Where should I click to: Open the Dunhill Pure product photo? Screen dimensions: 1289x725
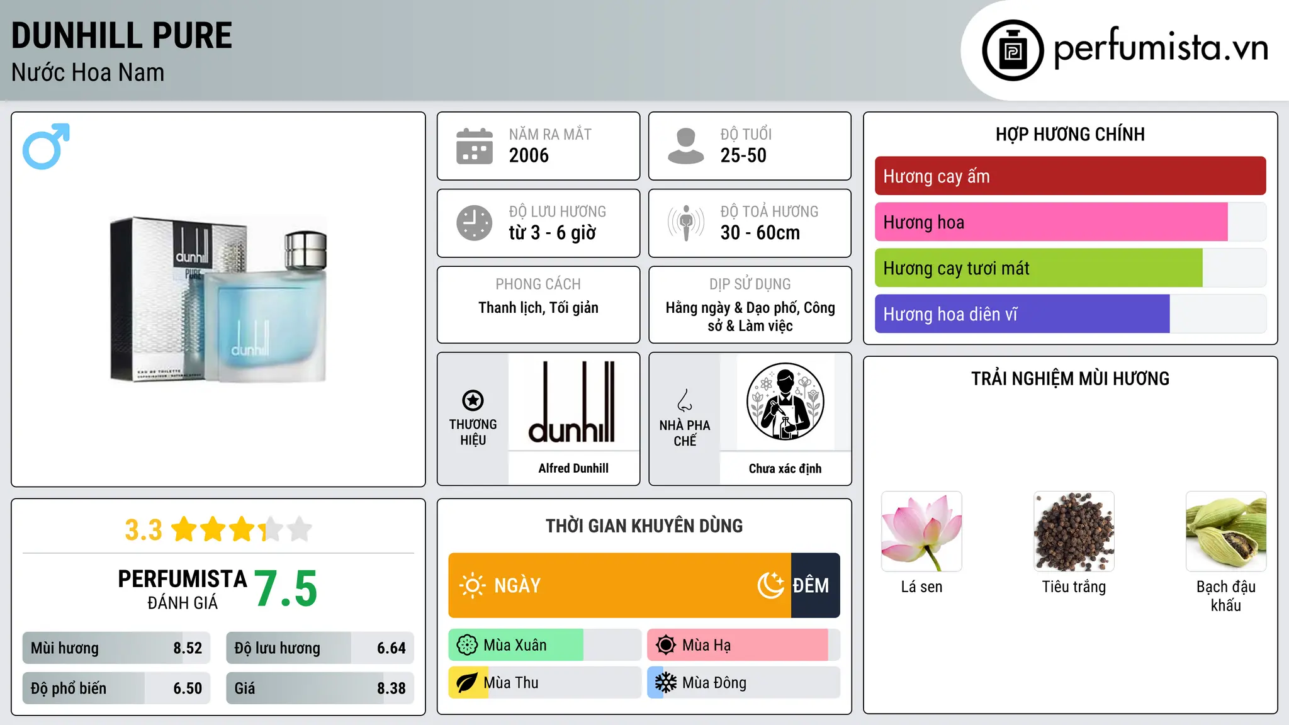coord(218,299)
